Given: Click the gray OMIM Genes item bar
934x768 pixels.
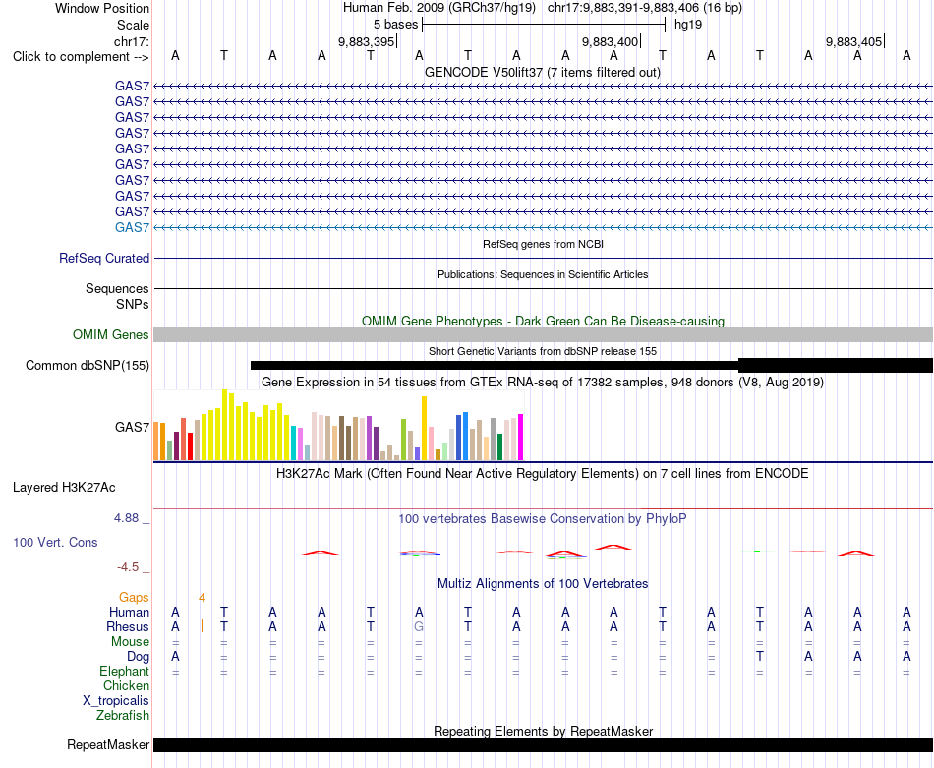Looking at the screenshot, I should (543, 335).
